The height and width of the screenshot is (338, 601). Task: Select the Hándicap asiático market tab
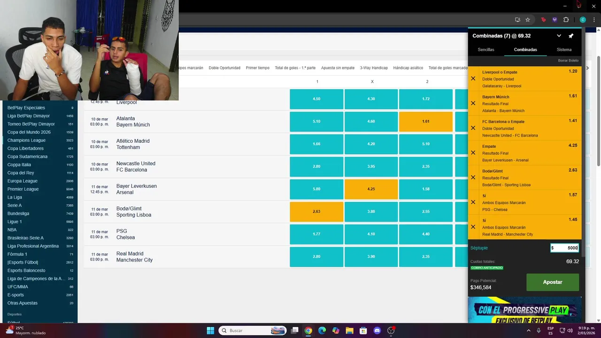pos(408,68)
